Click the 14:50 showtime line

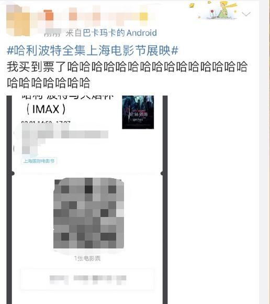click(46, 123)
